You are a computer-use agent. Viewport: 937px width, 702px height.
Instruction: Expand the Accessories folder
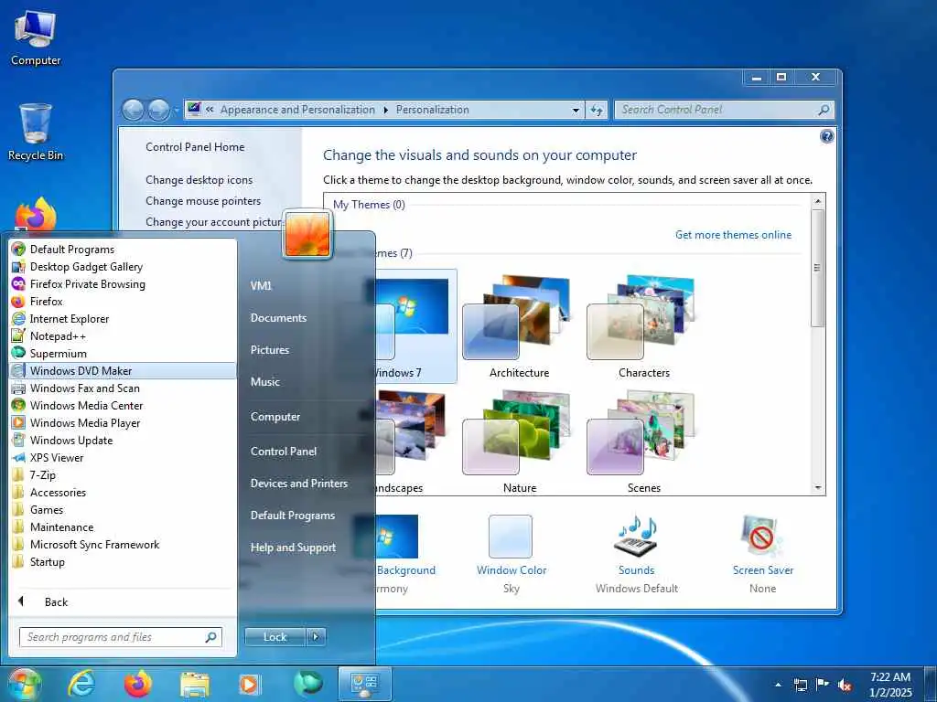123,492
